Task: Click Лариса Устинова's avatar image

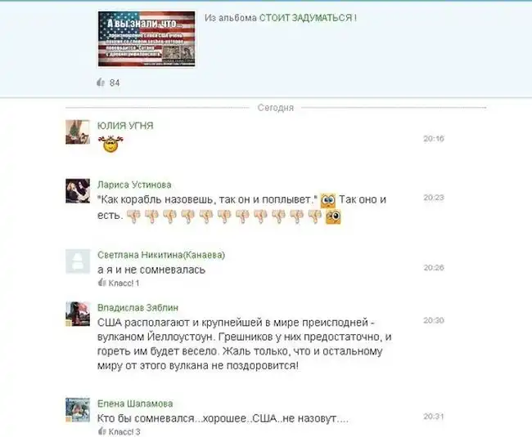Action: click(x=78, y=191)
